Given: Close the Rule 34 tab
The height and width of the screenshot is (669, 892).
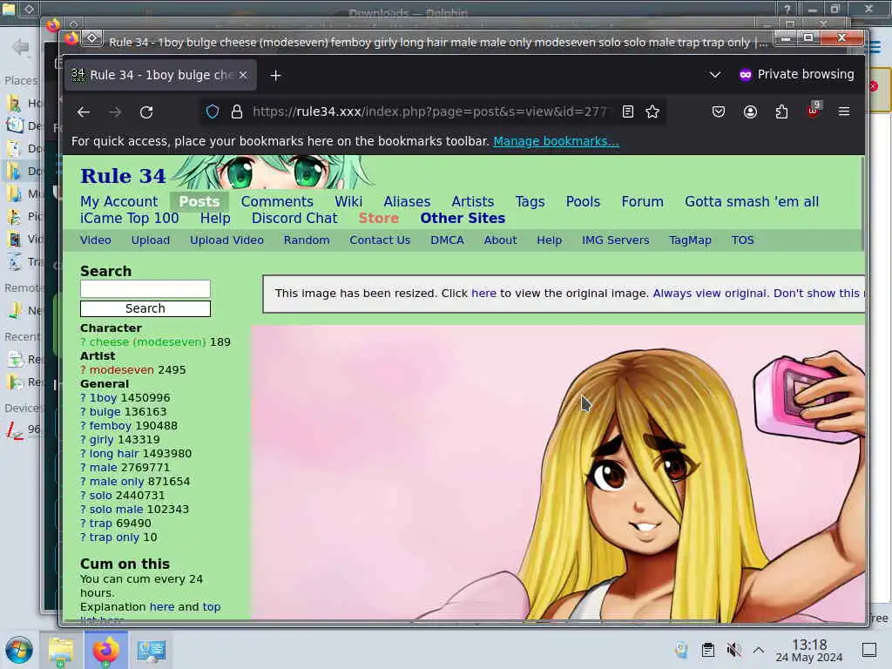Looking at the screenshot, I should pyautogui.click(x=243, y=75).
